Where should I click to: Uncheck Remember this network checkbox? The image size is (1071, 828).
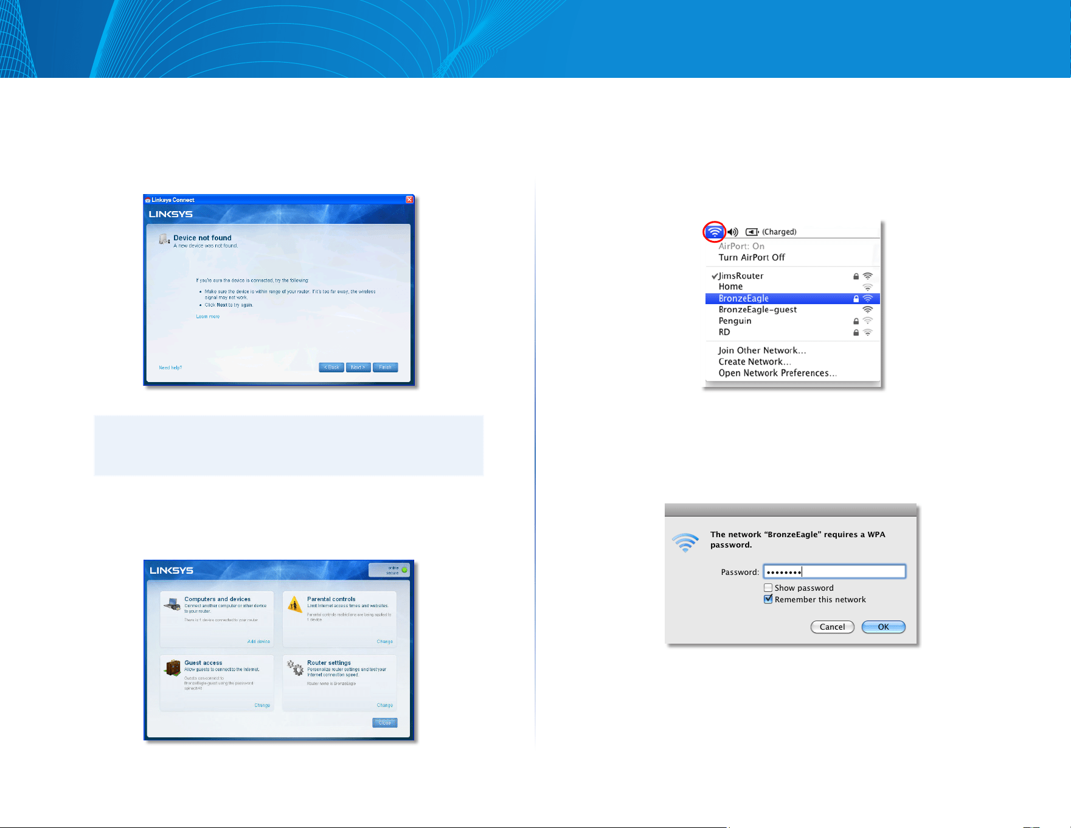coord(768,599)
